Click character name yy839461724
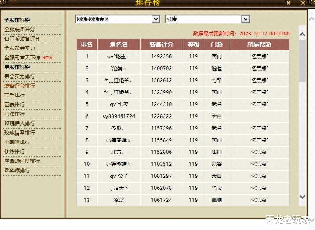Viewport: 315px width, 230px height. point(119,116)
